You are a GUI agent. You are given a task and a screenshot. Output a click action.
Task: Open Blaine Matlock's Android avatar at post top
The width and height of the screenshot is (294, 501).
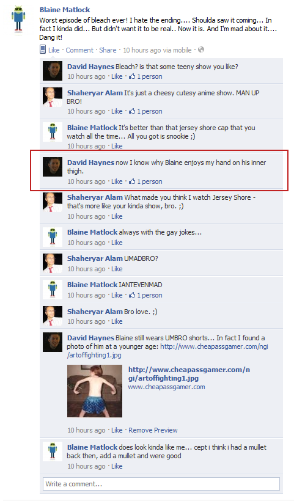(18, 18)
